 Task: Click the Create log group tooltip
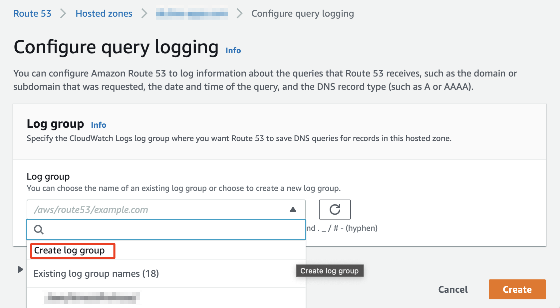[330, 271]
